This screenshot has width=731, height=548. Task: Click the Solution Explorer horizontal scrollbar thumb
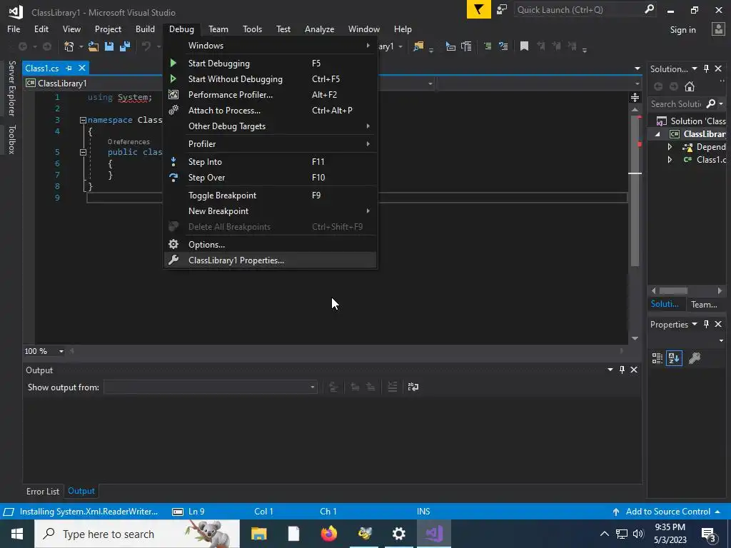(x=673, y=290)
